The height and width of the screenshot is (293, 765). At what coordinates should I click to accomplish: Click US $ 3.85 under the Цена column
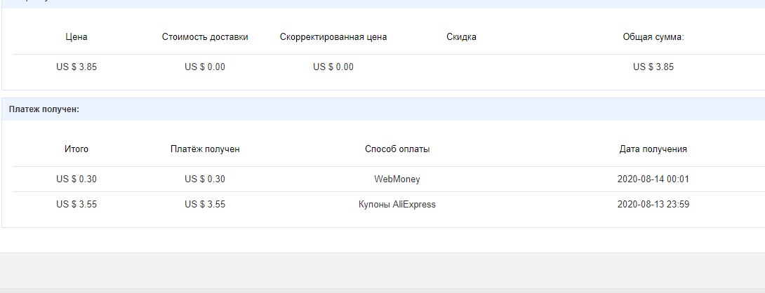point(76,67)
